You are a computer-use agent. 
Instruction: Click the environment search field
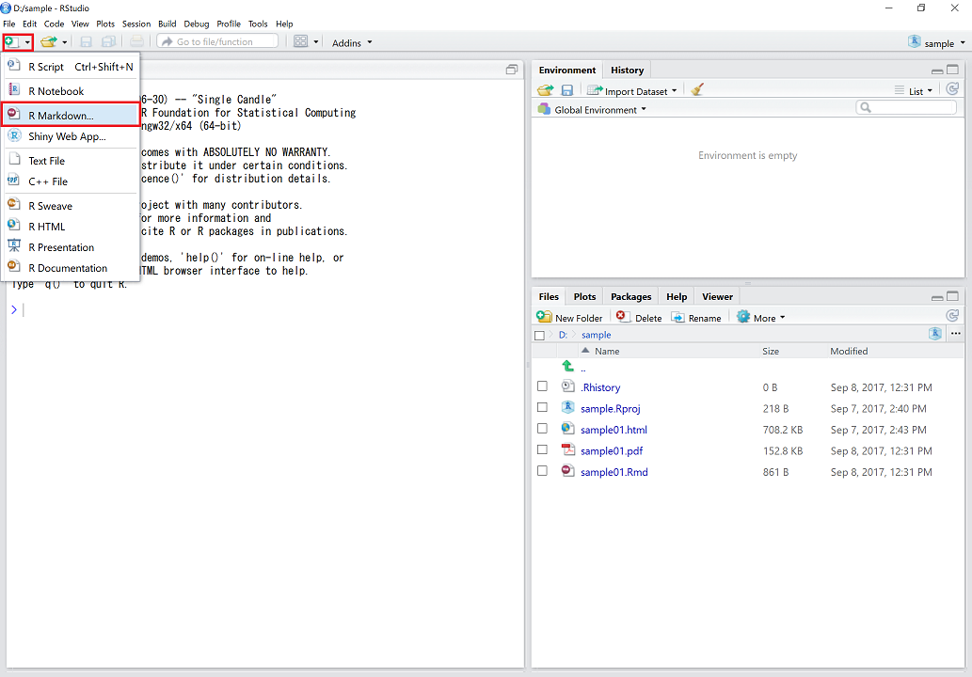coord(906,108)
